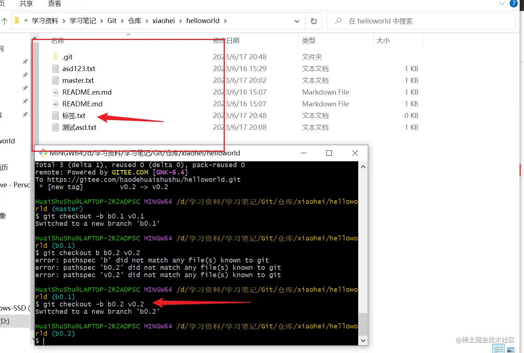Click terminal scrollbar up arrow
This screenshot has height=353, width=524.
click(363, 167)
